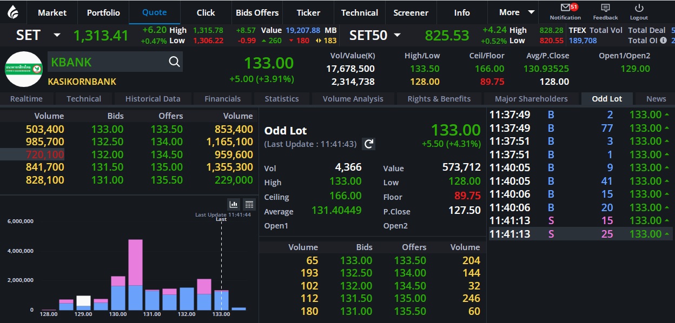This screenshot has width=675, height=323.
Task: Select the trade row with volume 77
Action: (x=580, y=128)
